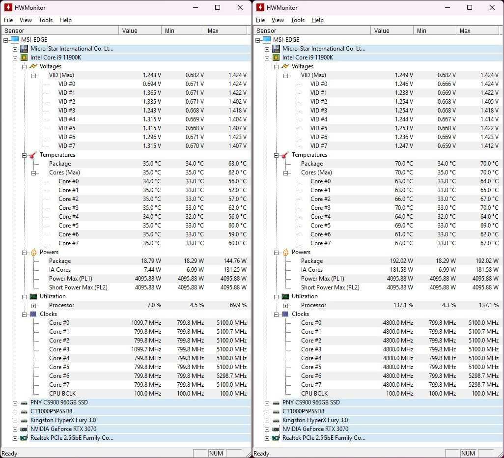The height and width of the screenshot is (458, 504).
Task: Click NVIDIA GeForce RTX 3070 icon, right window
Action: (x=276, y=429)
